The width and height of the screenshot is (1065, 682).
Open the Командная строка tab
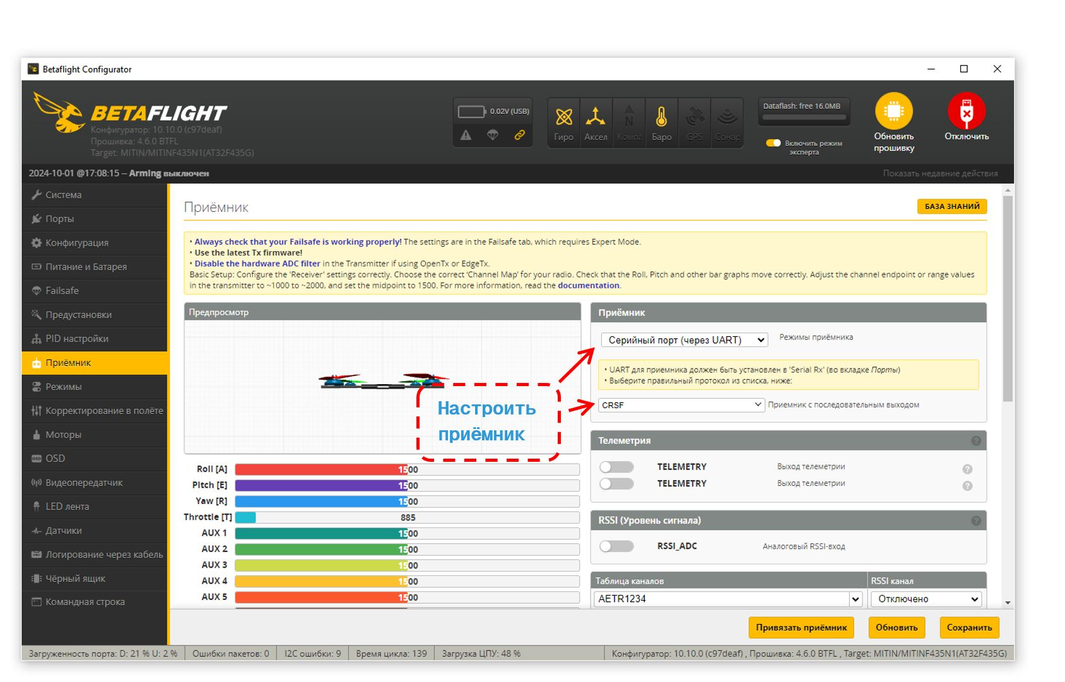point(95,602)
